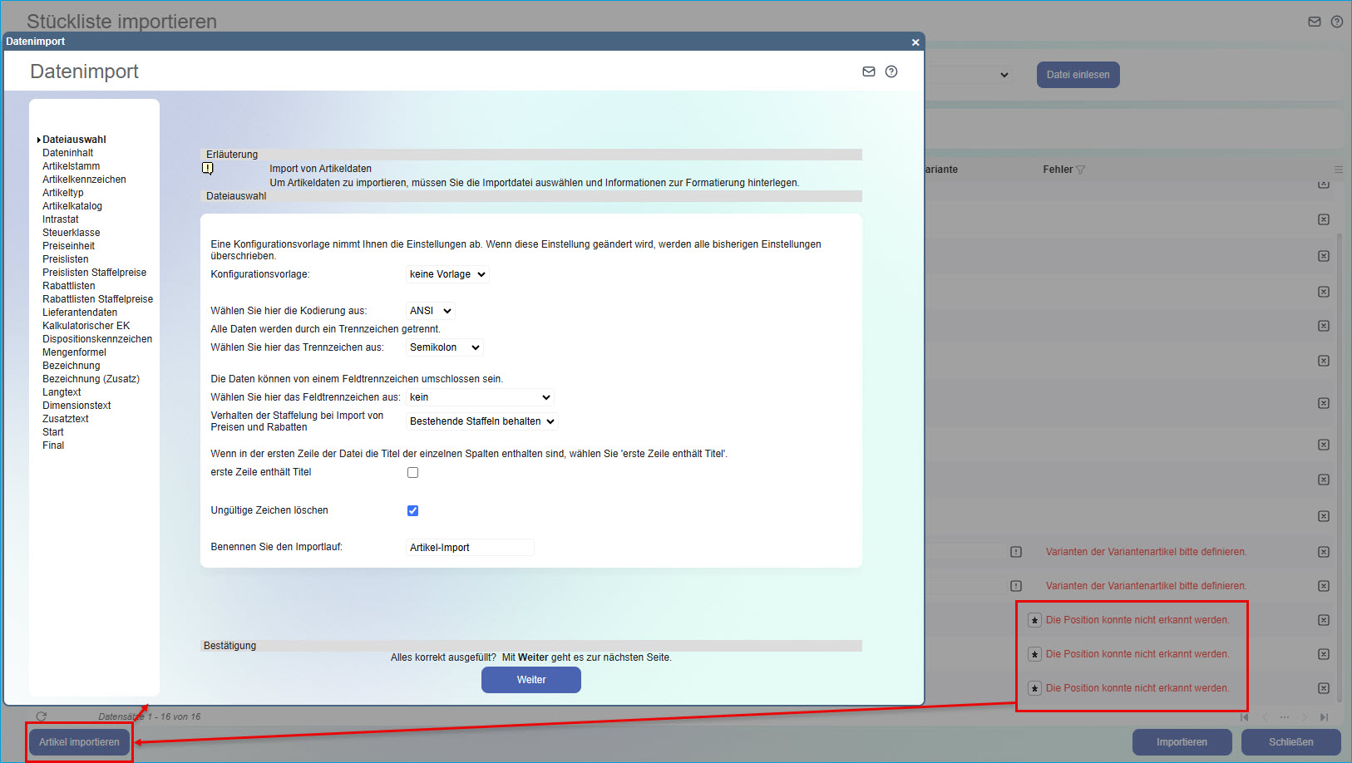
Task: Go to next page in background list pager
Action: (x=1305, y=717)
